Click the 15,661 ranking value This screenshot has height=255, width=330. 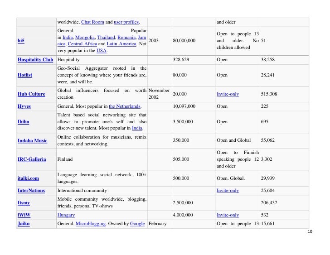click(x=268, y=224)
